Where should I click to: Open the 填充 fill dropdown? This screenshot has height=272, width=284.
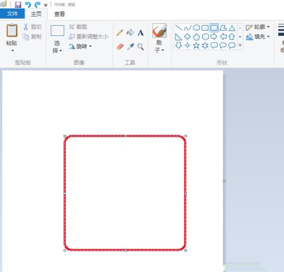pos(258,36)
